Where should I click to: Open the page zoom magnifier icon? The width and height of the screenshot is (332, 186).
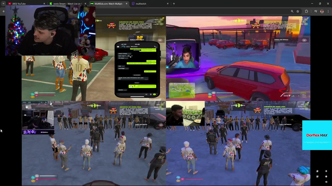pos(292,11)
